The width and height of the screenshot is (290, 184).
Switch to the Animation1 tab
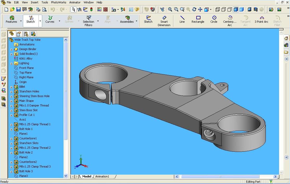(x=102, y=176)
